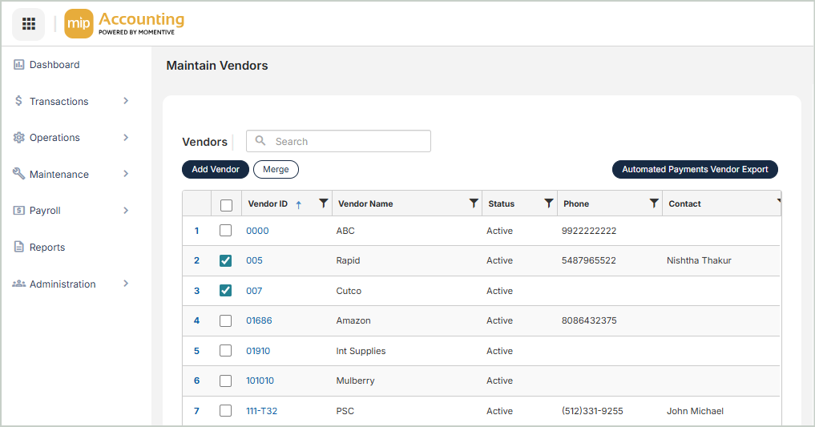Uncheck the checkbox for vendor Rapid
The image size is (815, 427).
point(226,260)
